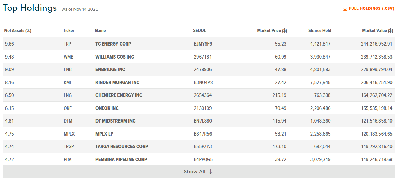This screenshot has width=398, height=180.
Task: Click the download arrow icon beside Full Holdings
Action: pyautogui.click(x=345, y=9)
